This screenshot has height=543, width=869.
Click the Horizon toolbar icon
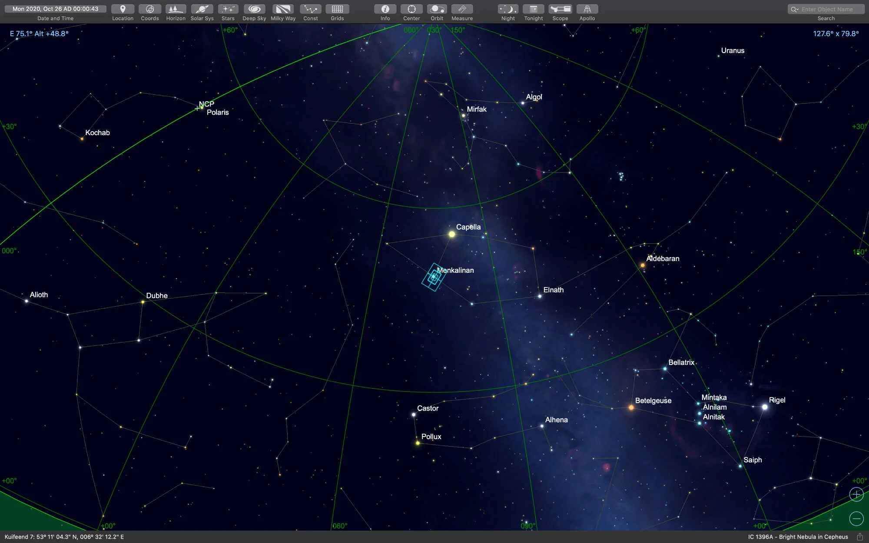click(176, 9)
